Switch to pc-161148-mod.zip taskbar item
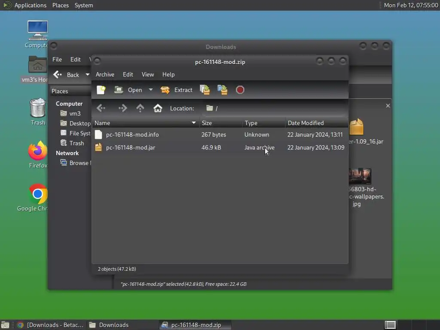440x330 pixels. click(x=196, y=325)
